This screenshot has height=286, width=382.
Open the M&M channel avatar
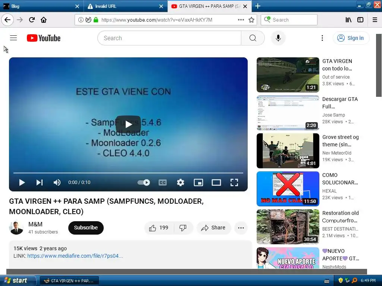point(16,228)
